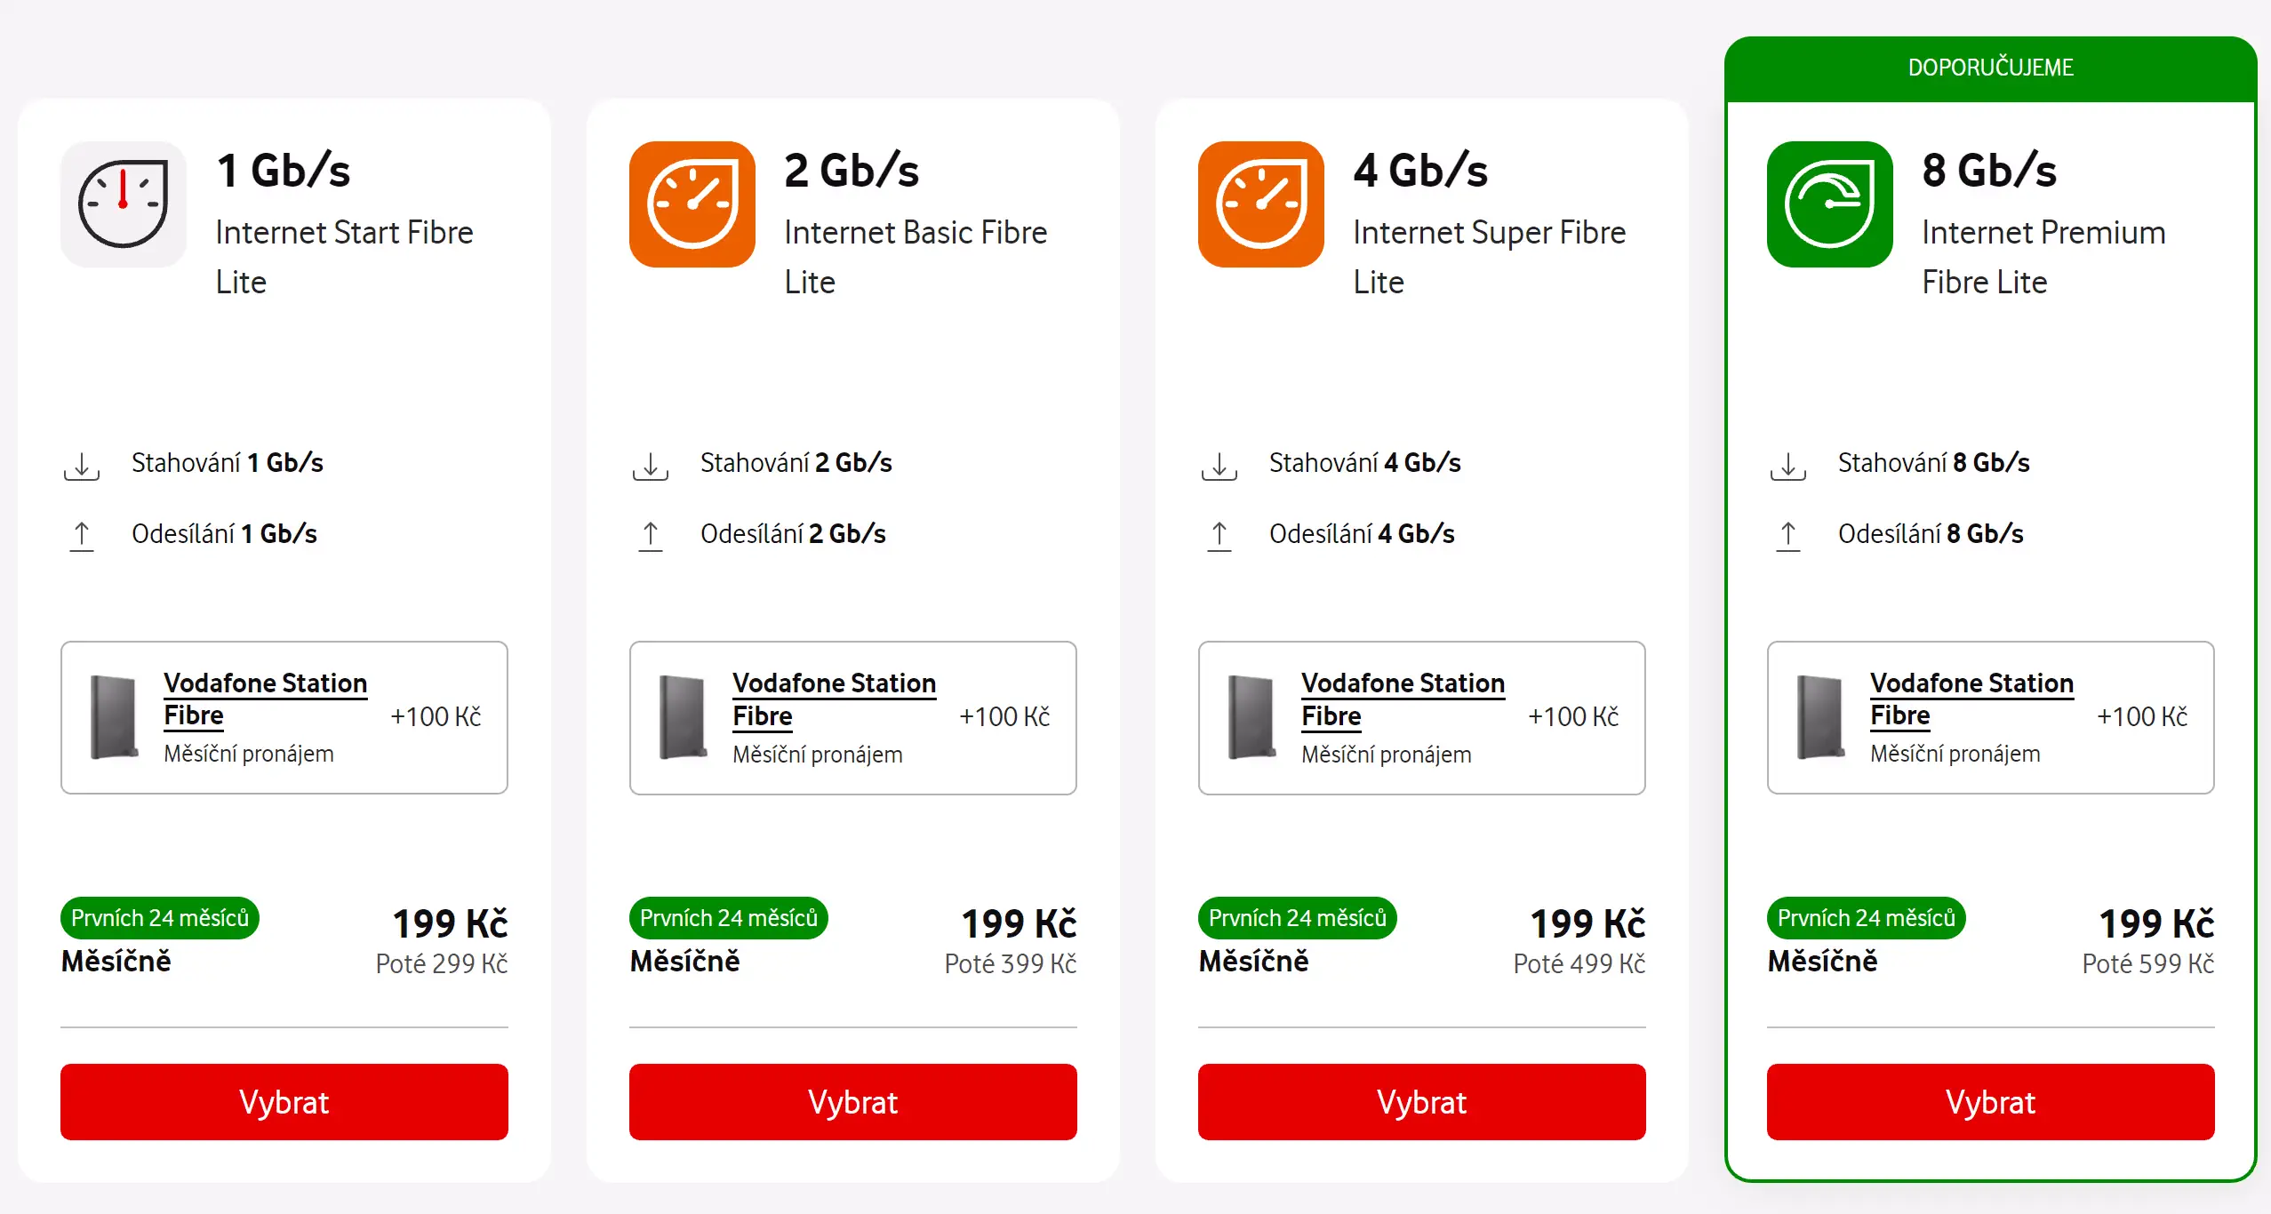Choose the Internet Basic Fibre Lite plan with Vybrat
The width and height of the screenshot is (2271, 1214).
tap(853, 1102)
